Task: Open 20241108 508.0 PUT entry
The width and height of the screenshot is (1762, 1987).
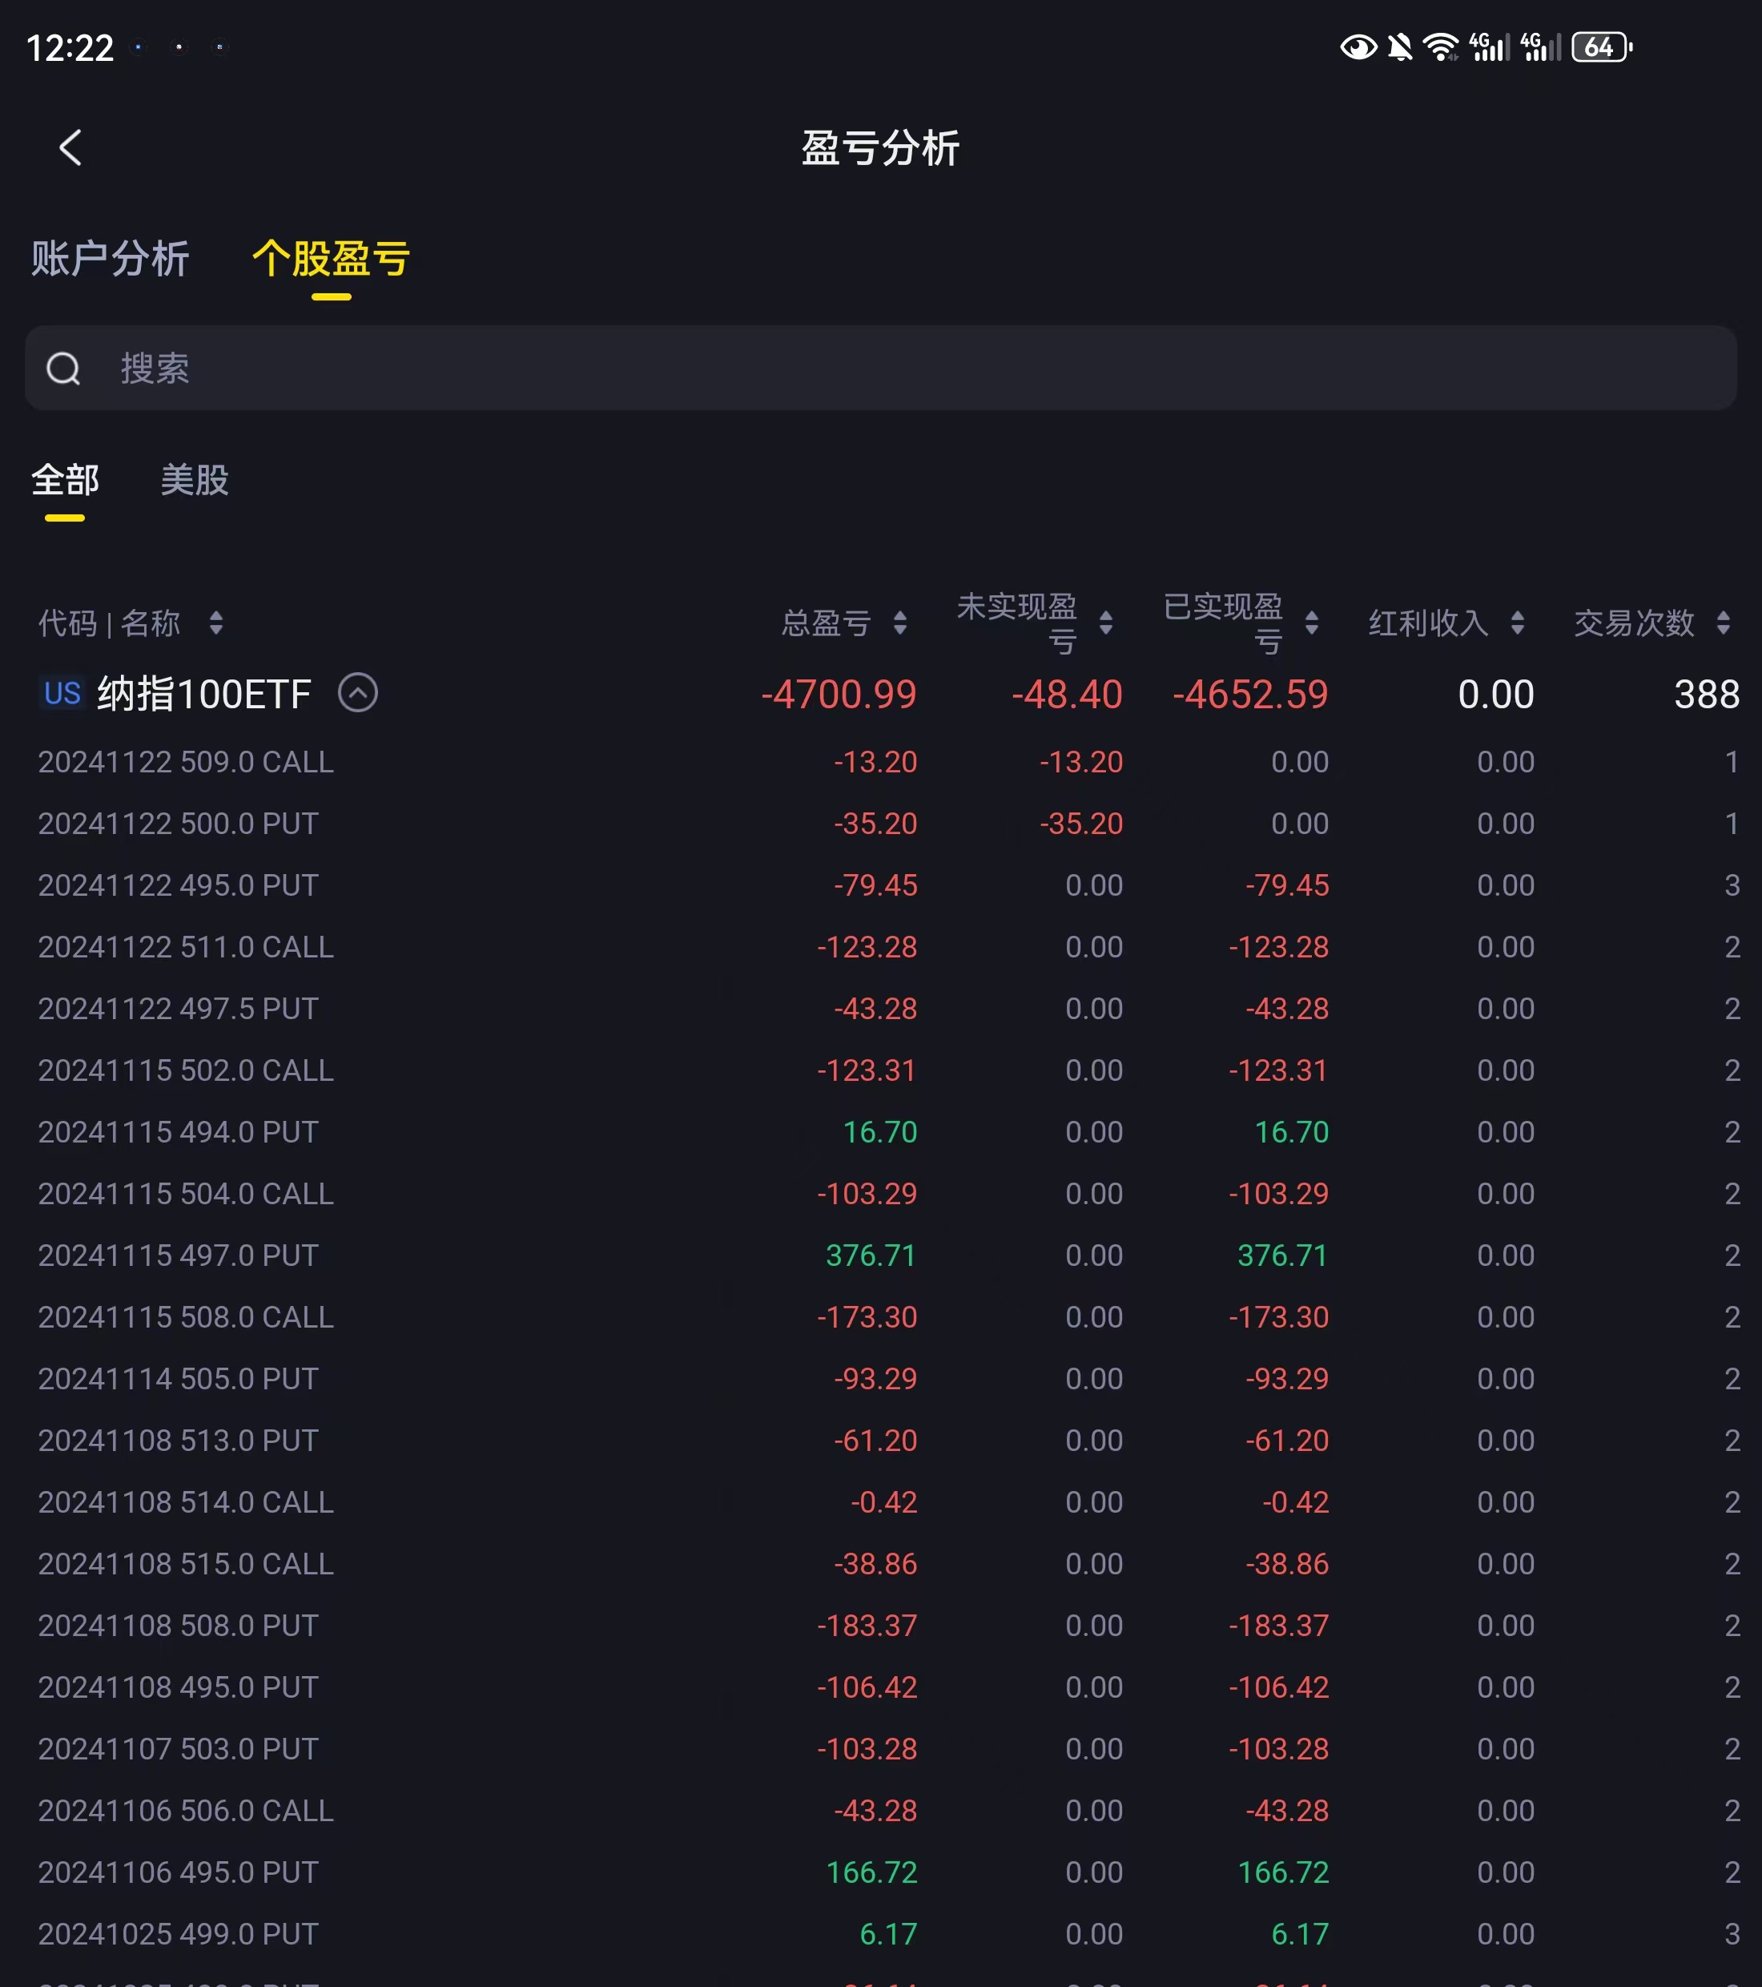Action: pyautogui.click(x=178, y=1626)
